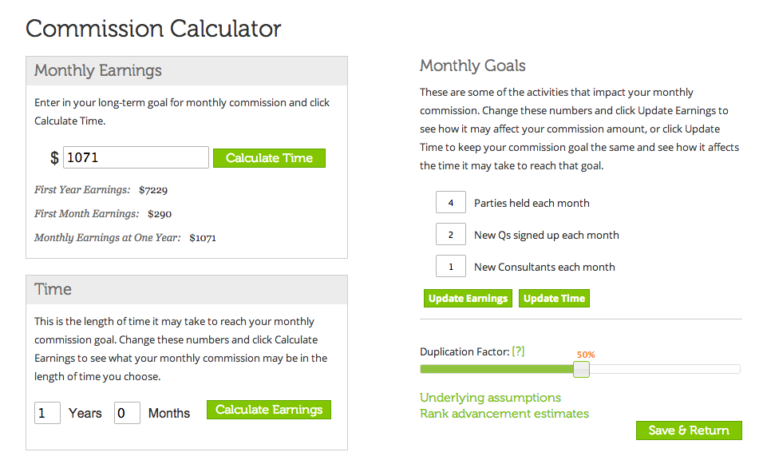The height and width of the screenshot is (476, 763).
Task: Click the Duplication Factor slider handle
Action: click(x=581, y=370)
